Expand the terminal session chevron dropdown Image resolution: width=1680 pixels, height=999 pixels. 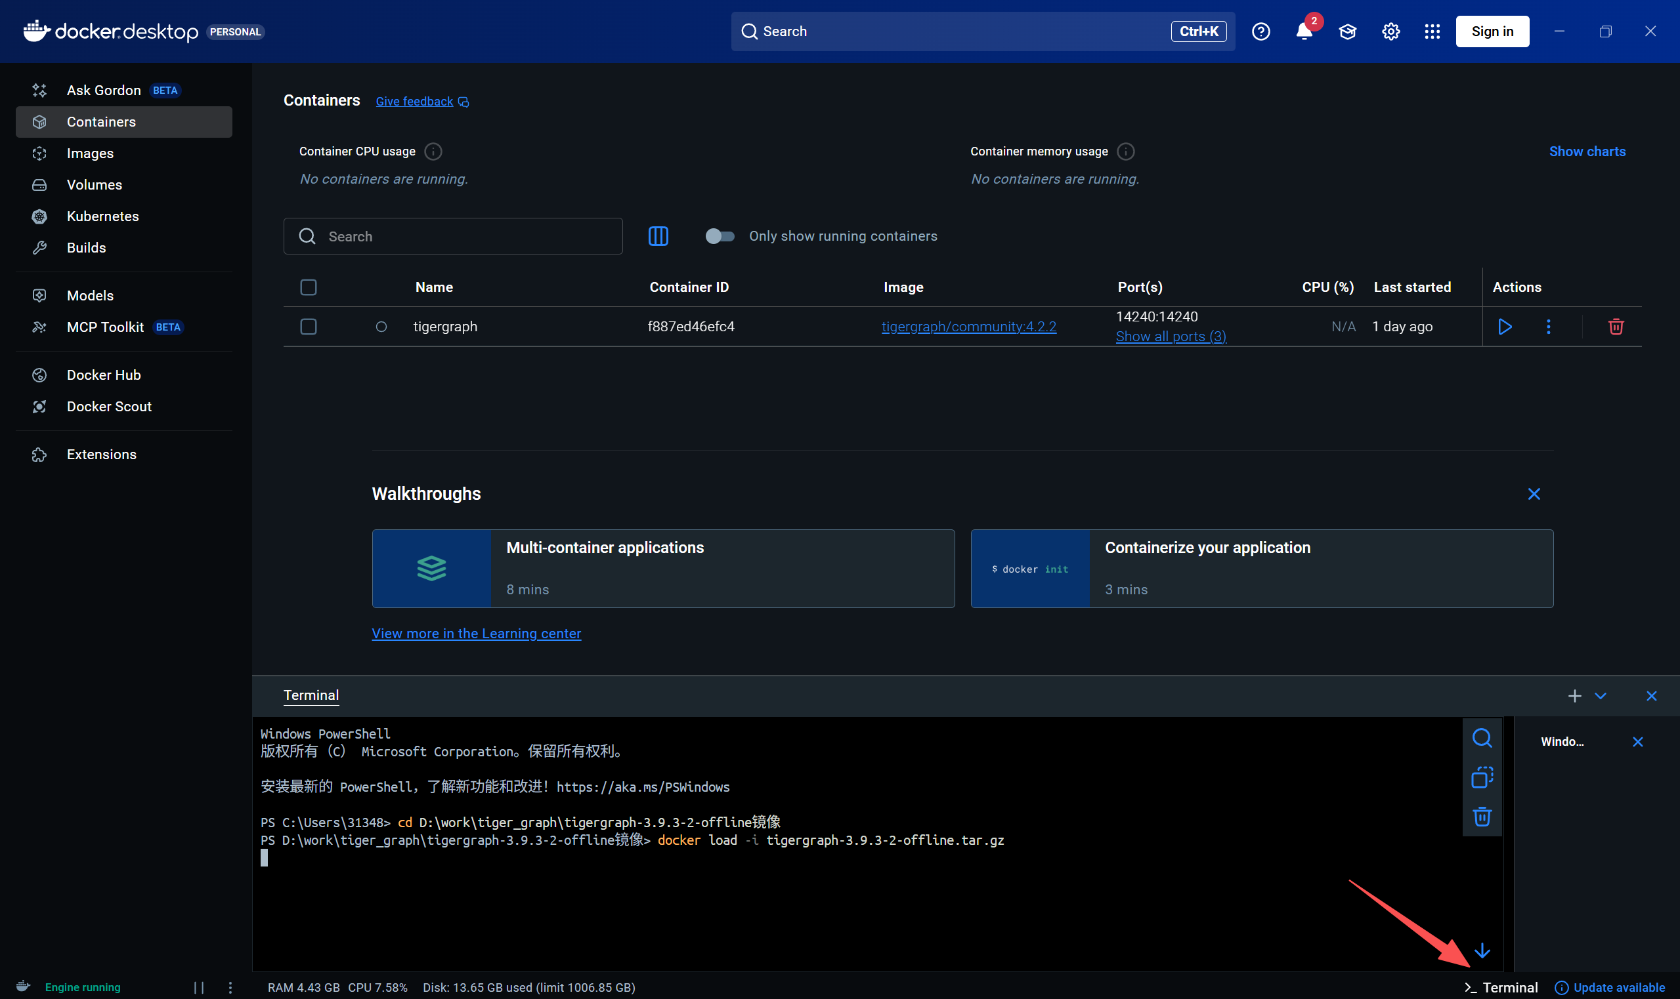pos(1601,696)
